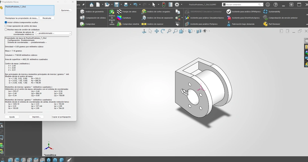Click the rebuild traffic light icon

click(x=164, y=5)
